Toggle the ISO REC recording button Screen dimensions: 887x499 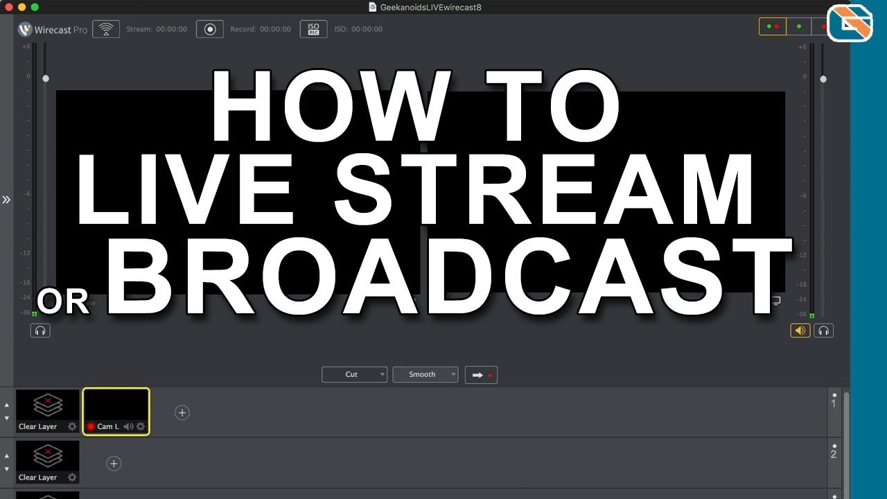(313, 29)
